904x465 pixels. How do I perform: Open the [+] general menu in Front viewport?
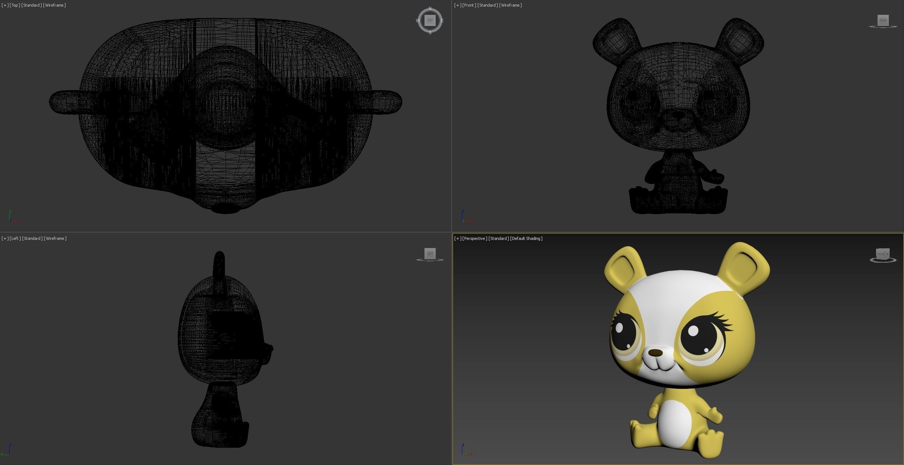tap(458, 5)
